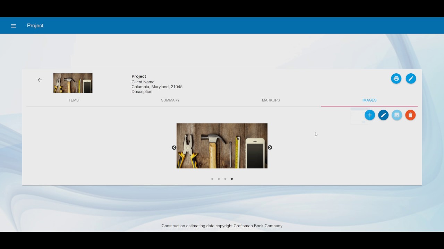Screen dimensions: 444x249
Task: Jump to second carousel dot
Action: coord(219,179)
